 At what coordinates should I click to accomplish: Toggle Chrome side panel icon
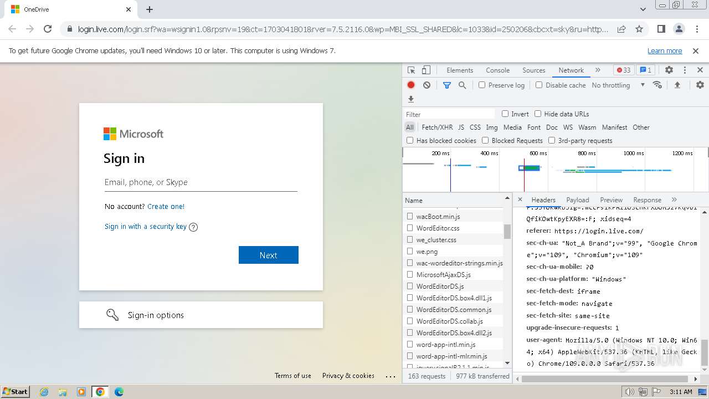661,29
